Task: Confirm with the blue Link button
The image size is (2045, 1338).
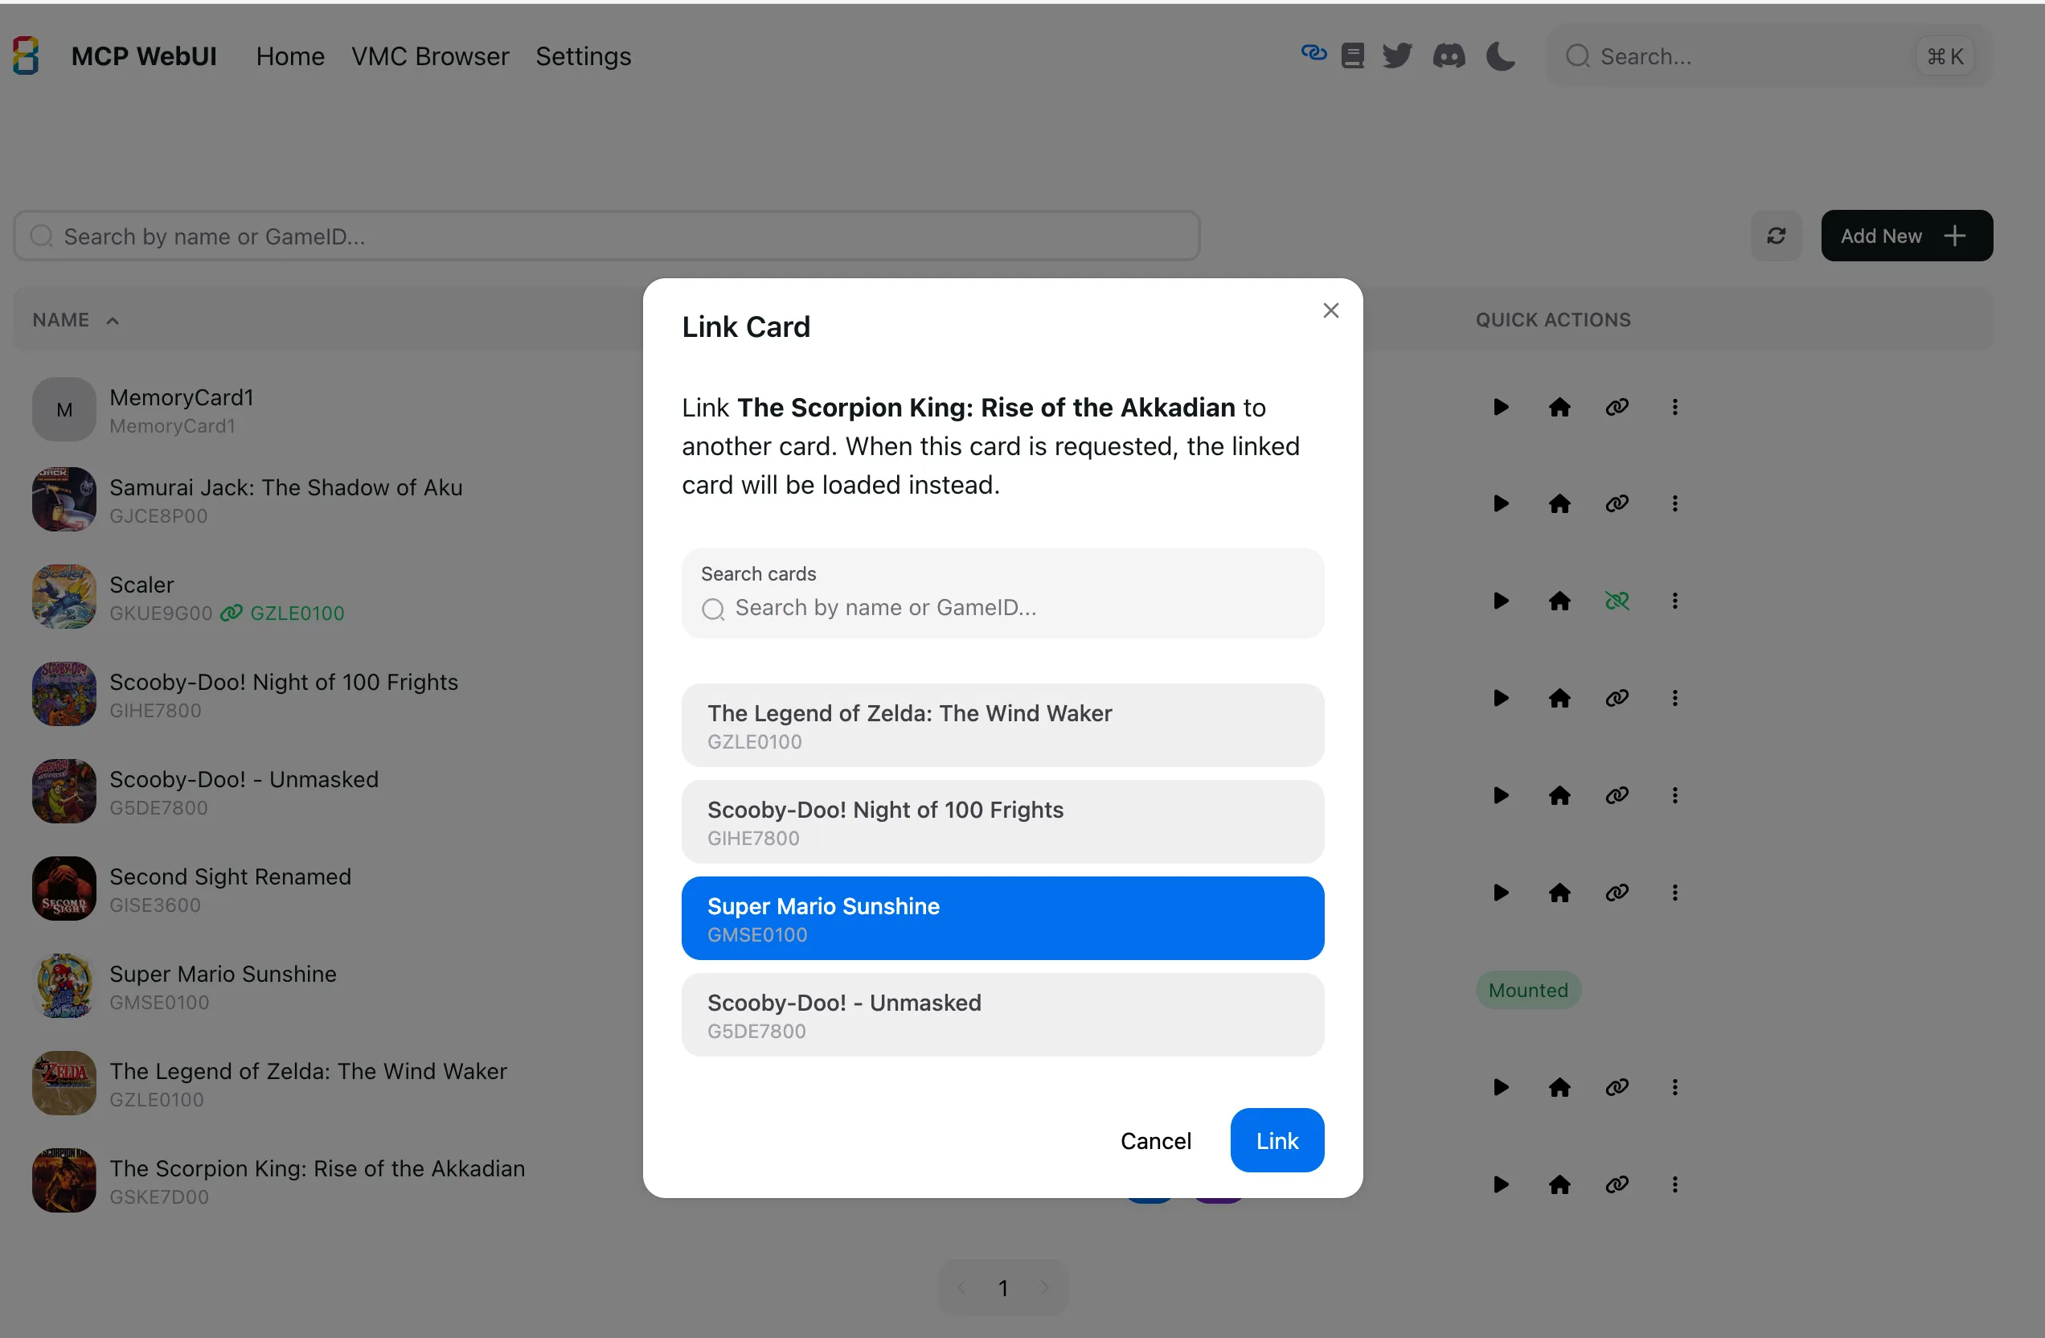Action: (1276, 1140)
